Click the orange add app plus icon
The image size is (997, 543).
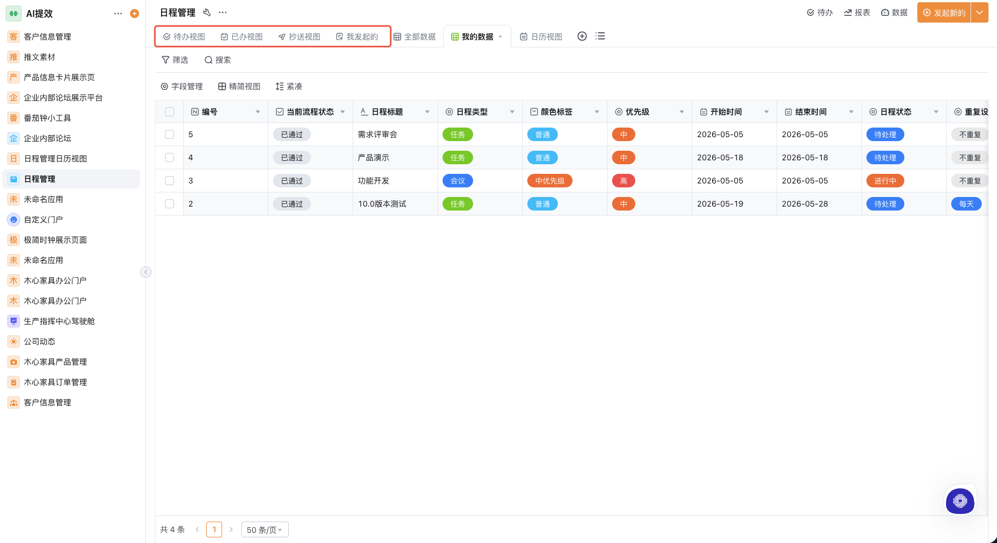(x=135, y=14)
